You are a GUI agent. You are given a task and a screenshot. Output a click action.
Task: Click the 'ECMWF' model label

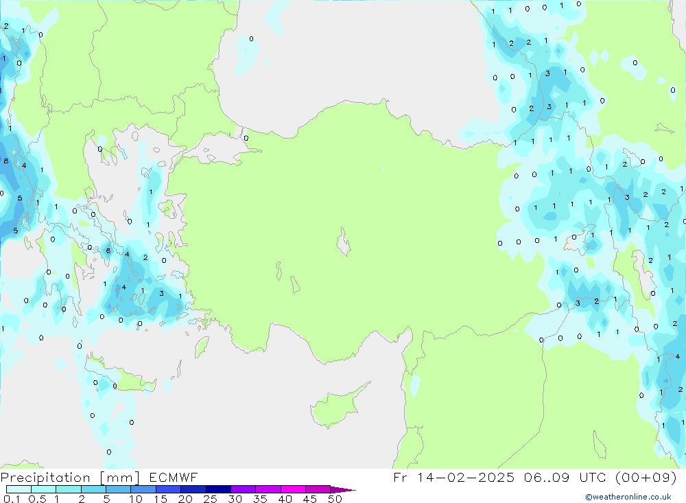[174, 477]
